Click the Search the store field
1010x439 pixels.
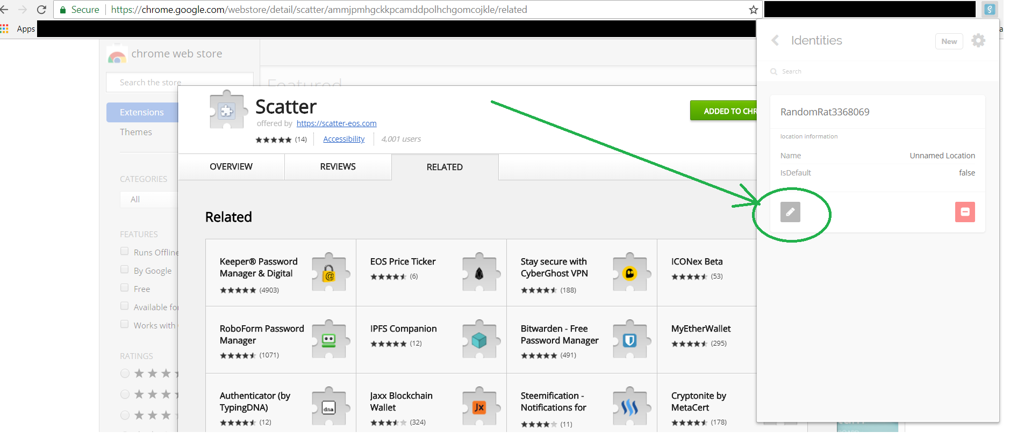click(x=180, y=82)
